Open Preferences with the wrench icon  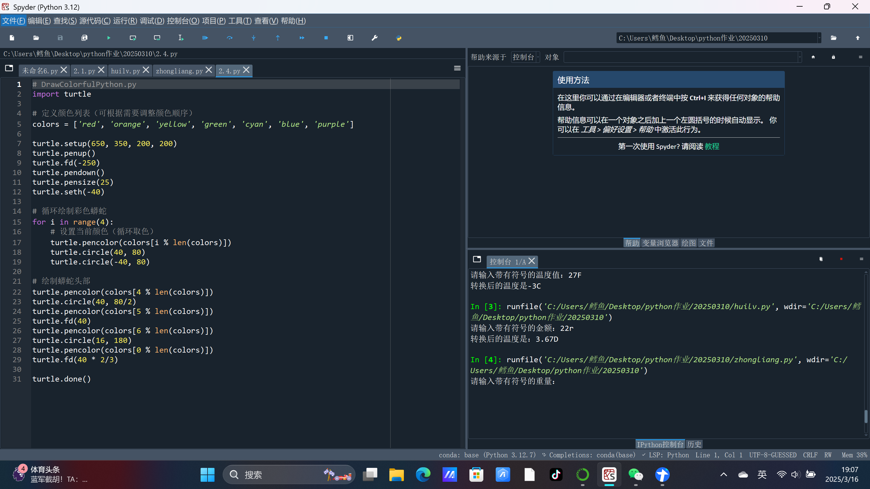375,38
